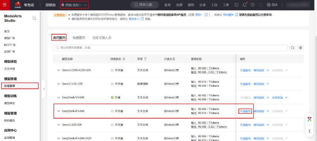The width and height of the screenshot is (317, 141).
Task: Open 我的模型 in the sidebar
Action: pyautogui.click(x=10, y=120)
